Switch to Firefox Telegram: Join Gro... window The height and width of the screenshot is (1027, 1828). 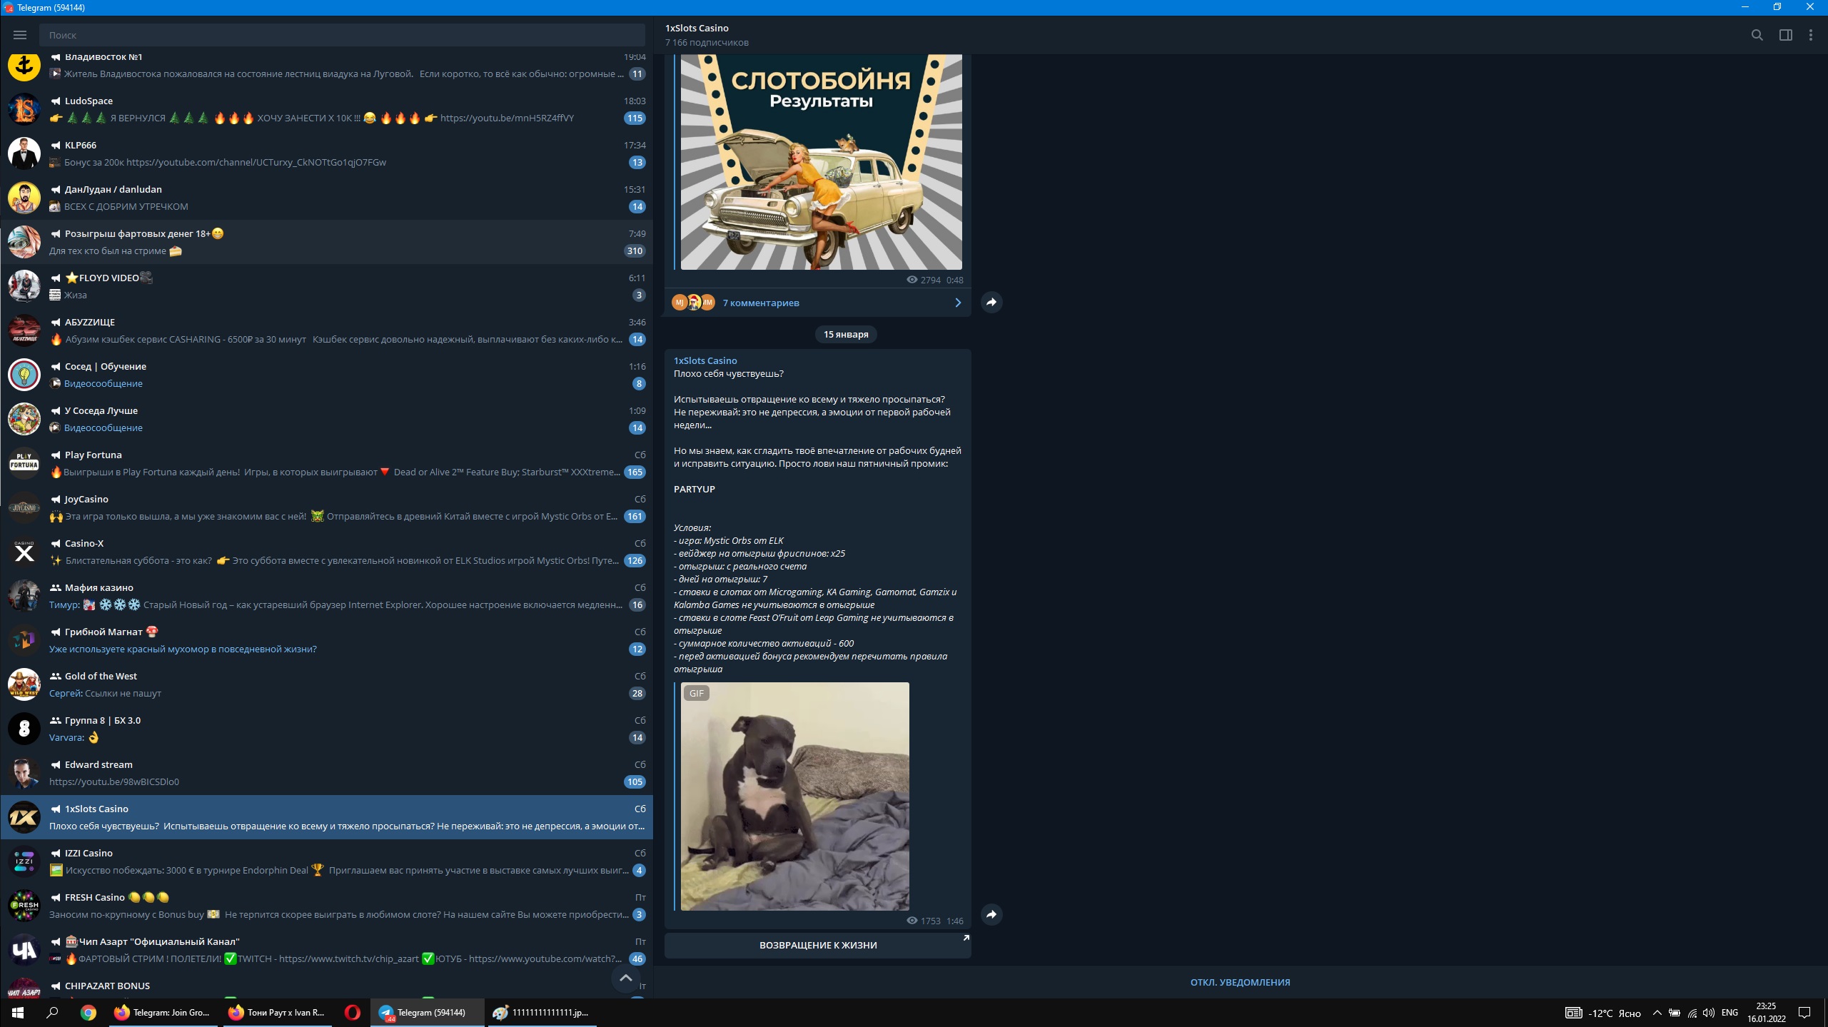[x=163, y=1012]
